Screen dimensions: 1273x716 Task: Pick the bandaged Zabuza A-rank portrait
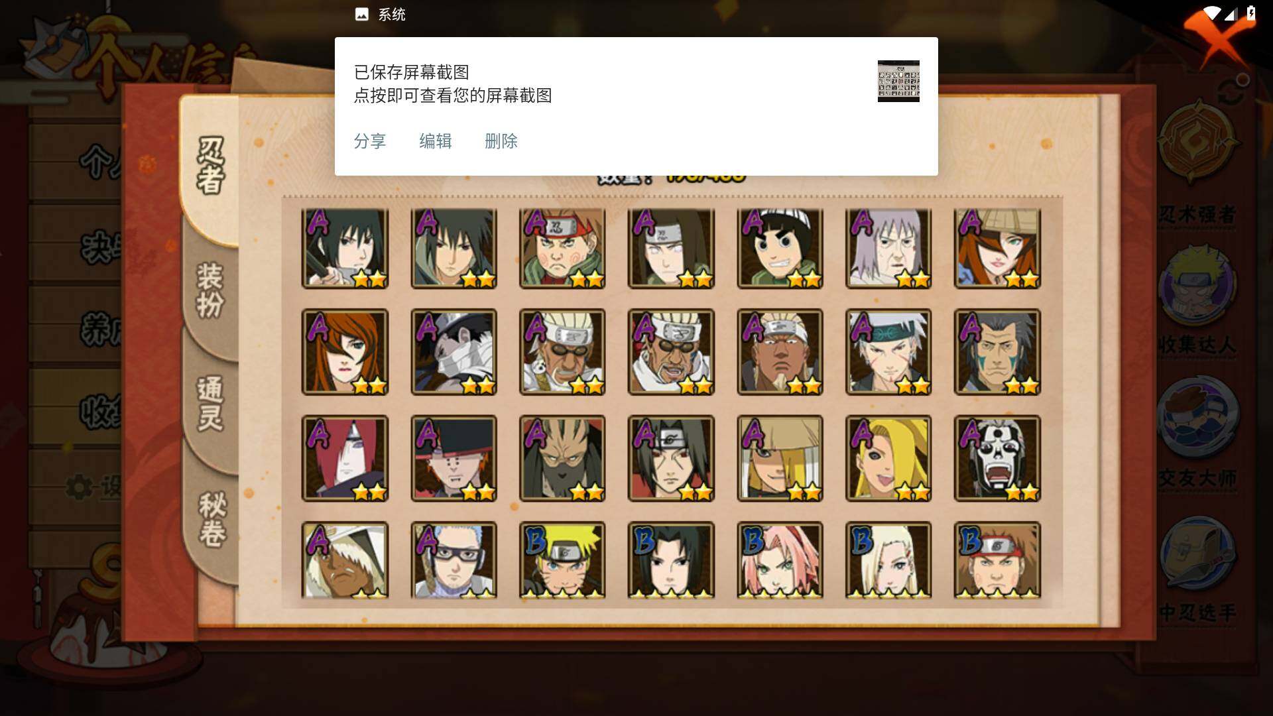454,352
